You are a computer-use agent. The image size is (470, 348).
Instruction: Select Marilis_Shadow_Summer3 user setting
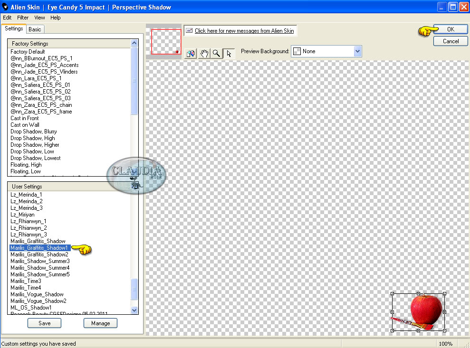[x=40, y=261]
